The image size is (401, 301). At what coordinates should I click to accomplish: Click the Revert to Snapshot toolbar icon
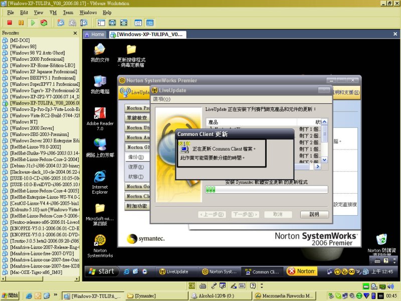click(x=72, y=23)
